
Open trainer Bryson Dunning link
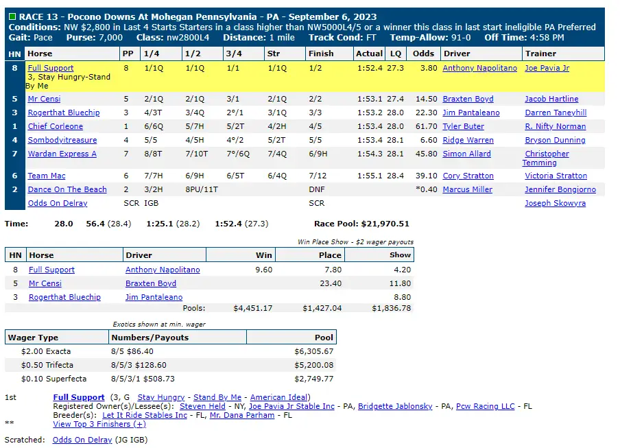click(x=555, y=140)
